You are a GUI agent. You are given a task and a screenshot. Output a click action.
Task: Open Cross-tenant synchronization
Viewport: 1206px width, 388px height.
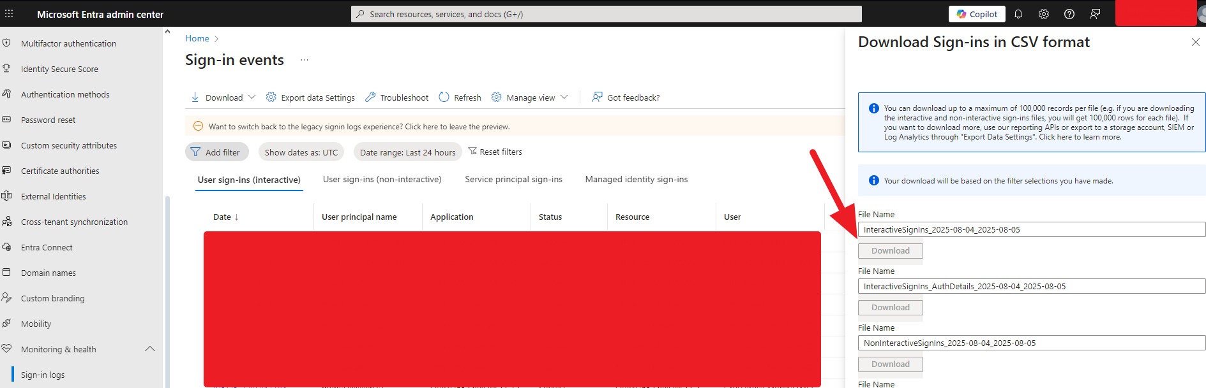tap(74, 222)
